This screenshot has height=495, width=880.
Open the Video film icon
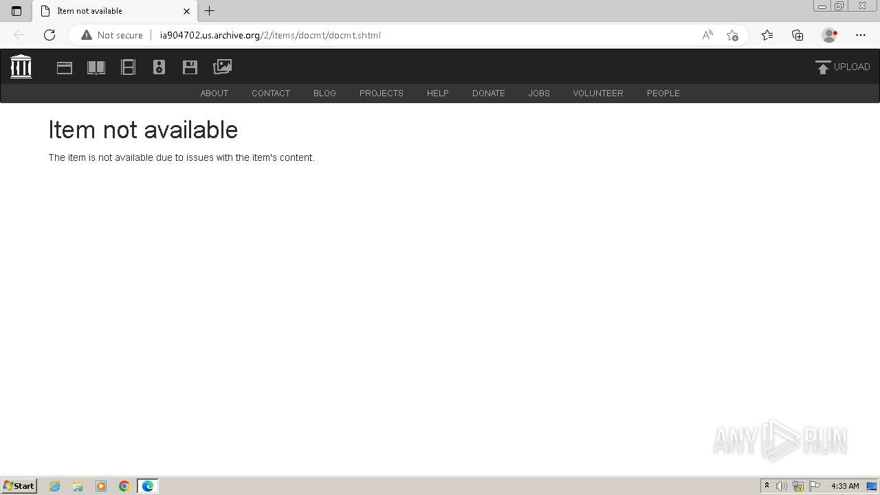pos(128,67)
